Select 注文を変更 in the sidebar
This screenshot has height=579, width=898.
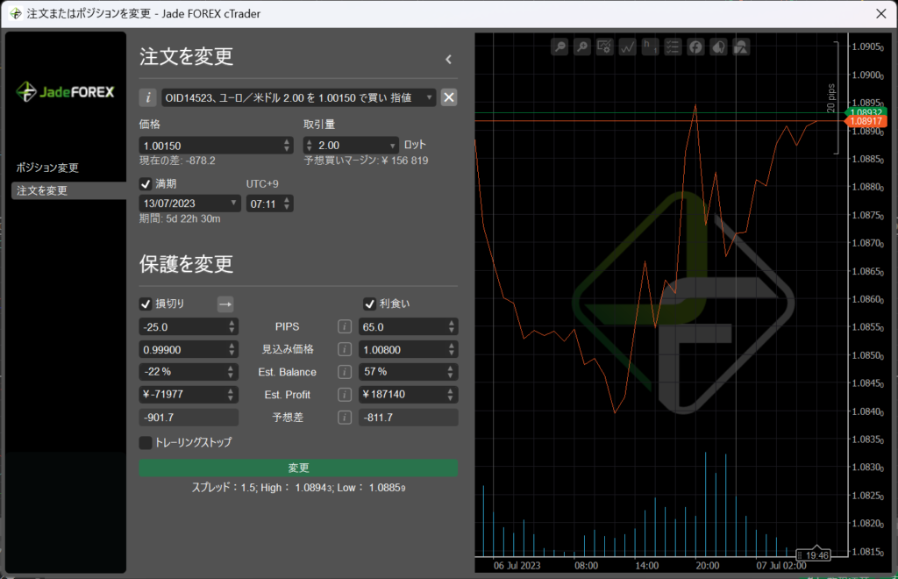pyautogui.click(x=42, y=190)
